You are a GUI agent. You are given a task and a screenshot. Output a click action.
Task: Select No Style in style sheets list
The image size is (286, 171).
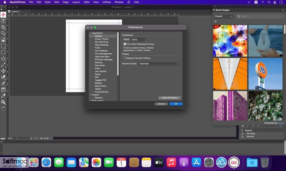pos(251,134)
